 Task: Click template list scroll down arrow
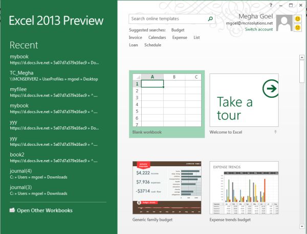pos(302,226)
